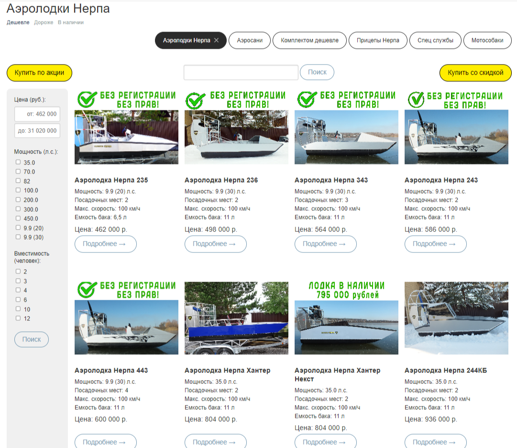
Task: Select the 300.0 power checkbox
Action: tap(18, 209)
